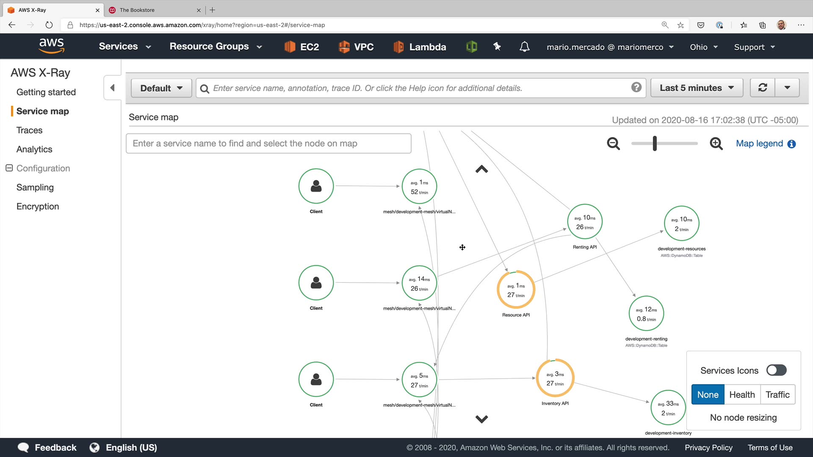Click the refresh service map icon
This screenshot has width=813, height=457.
pos(763,88)
